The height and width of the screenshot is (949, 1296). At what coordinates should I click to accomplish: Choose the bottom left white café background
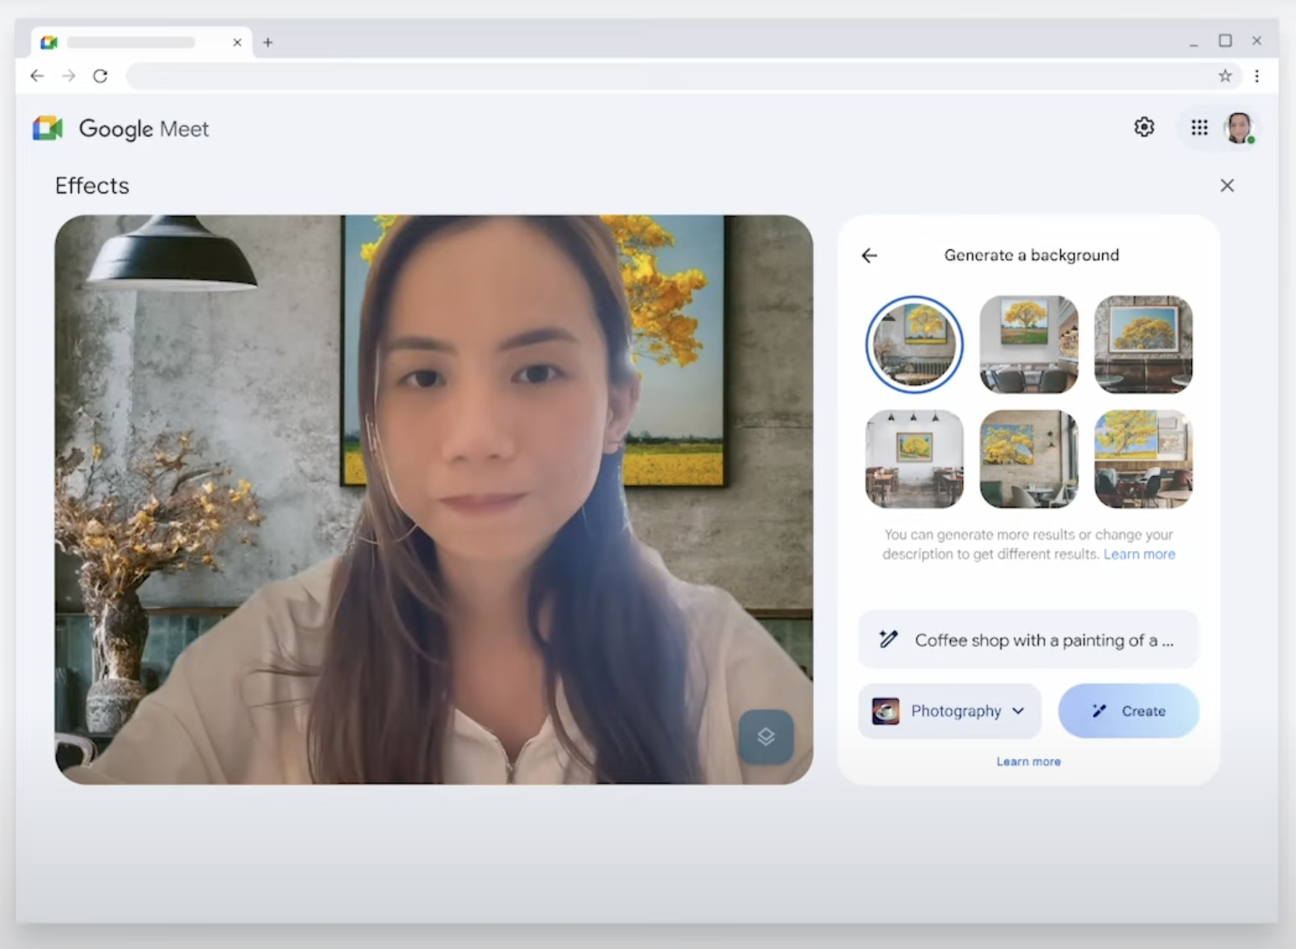pyautogui.click(x=915, y=459)
